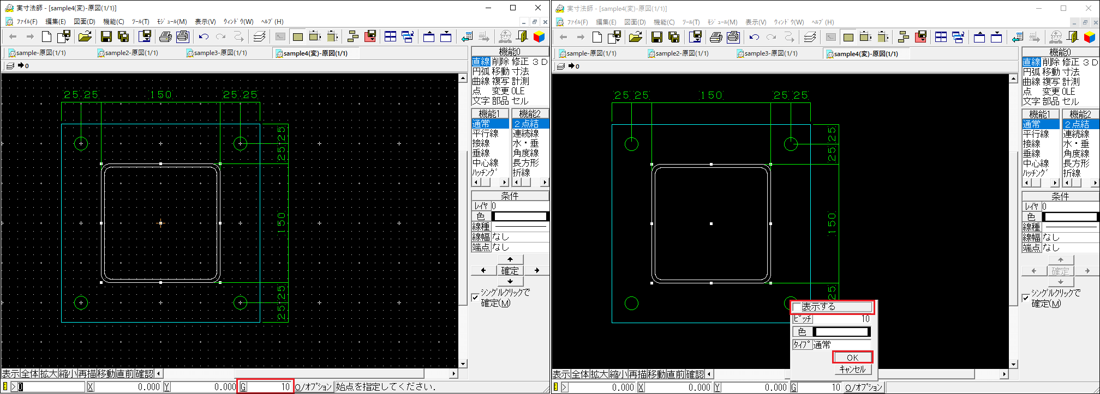1100x394 pixels.
Task: Select 平行線 in left window 機能1 list
Action: pos(486,134)
